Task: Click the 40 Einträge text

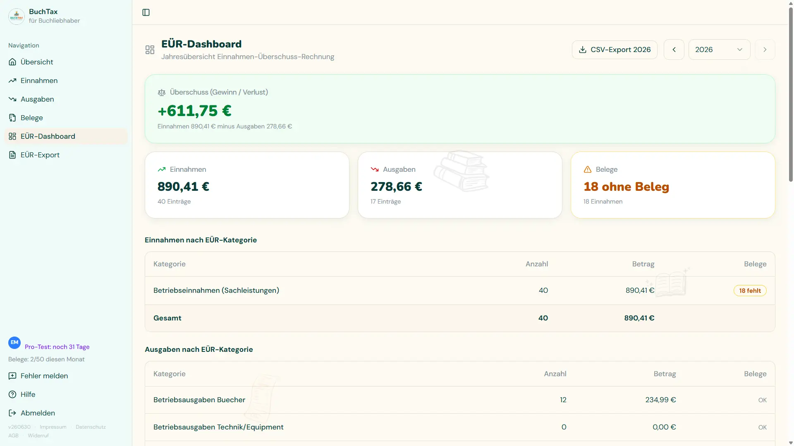Action: click(x=174, y=202)
